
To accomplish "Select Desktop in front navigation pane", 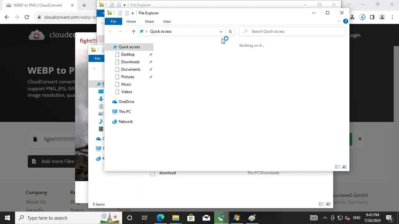I will click(128, 54).
